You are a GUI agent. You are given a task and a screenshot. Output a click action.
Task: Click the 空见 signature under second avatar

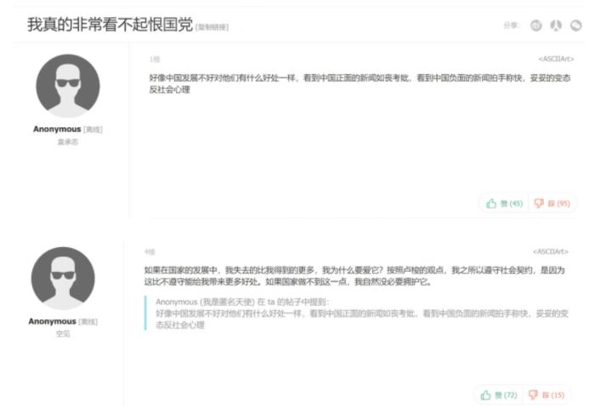[64, 333]
